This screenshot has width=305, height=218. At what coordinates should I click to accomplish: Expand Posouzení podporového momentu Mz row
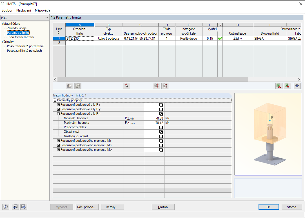[x=58, y=150]
